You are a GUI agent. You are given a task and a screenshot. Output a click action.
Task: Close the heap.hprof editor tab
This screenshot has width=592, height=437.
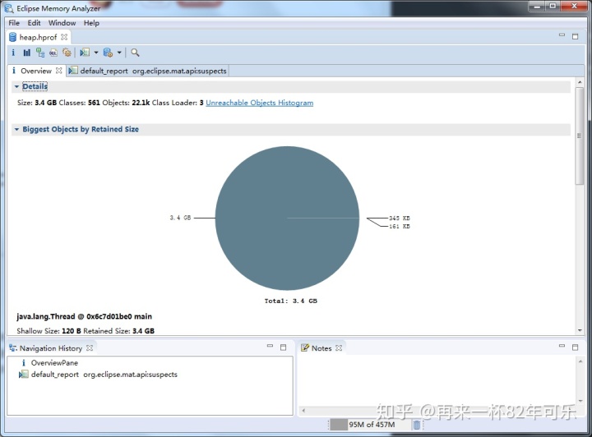click(64, 37)
